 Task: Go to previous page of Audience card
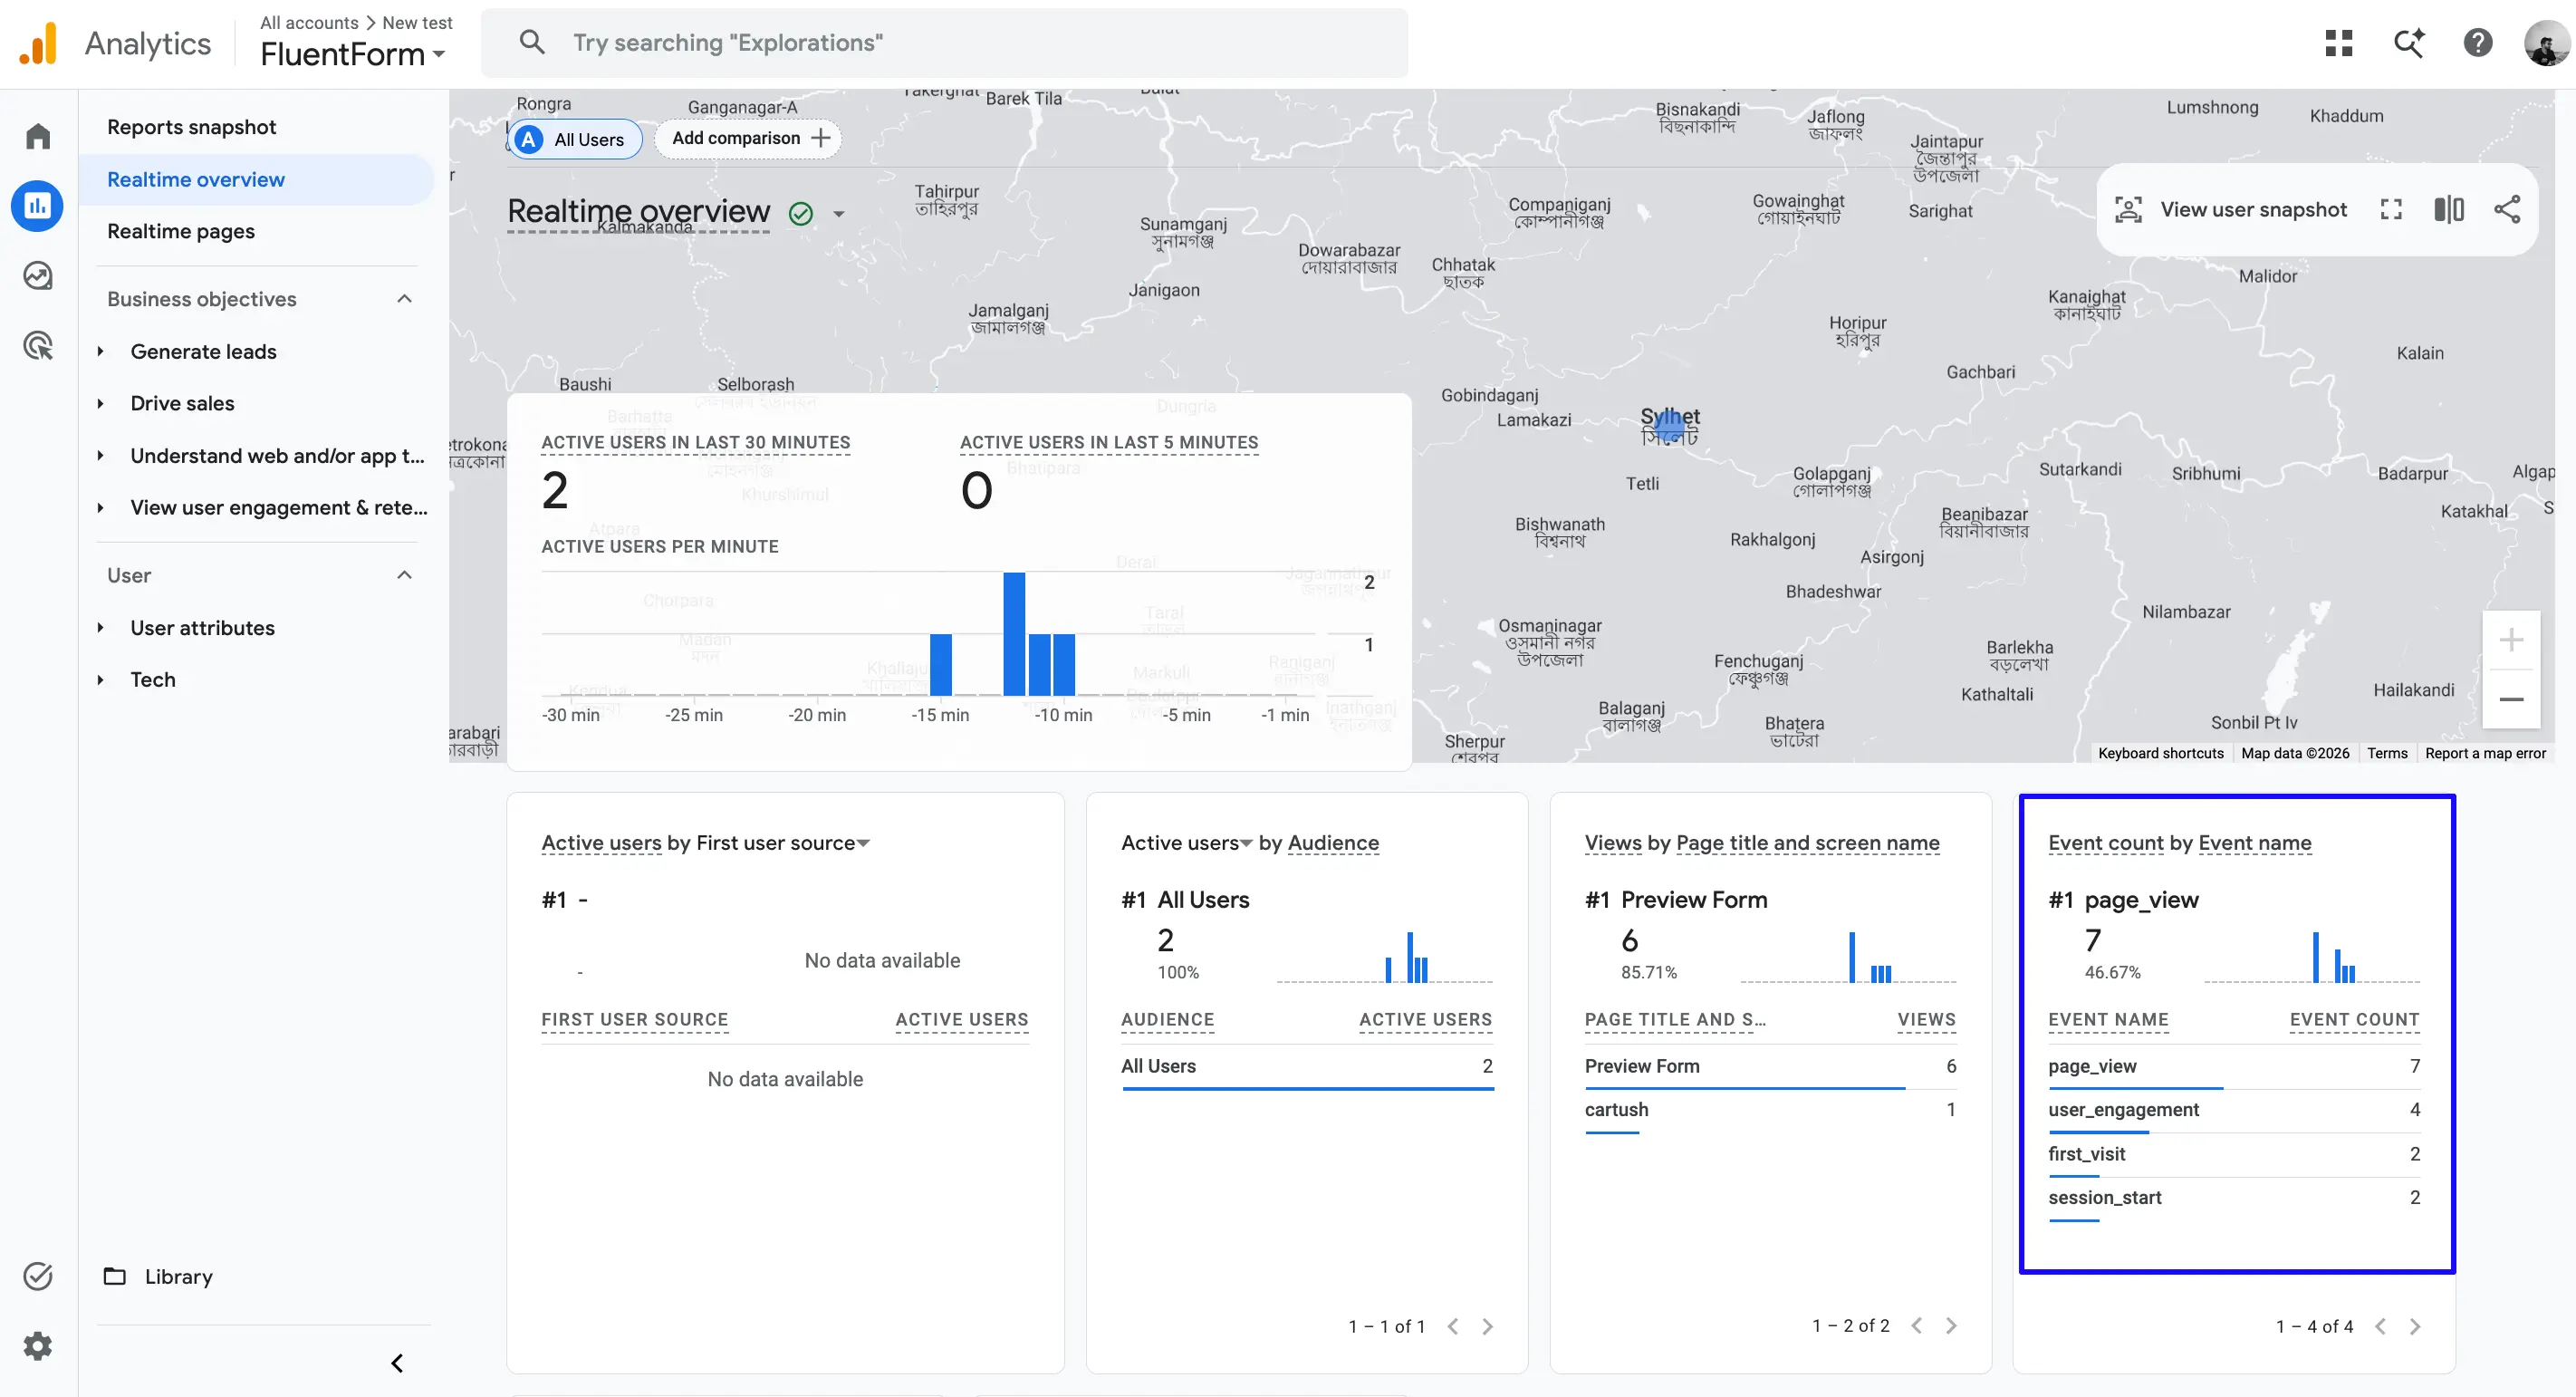click(x=1453, y=1326)
